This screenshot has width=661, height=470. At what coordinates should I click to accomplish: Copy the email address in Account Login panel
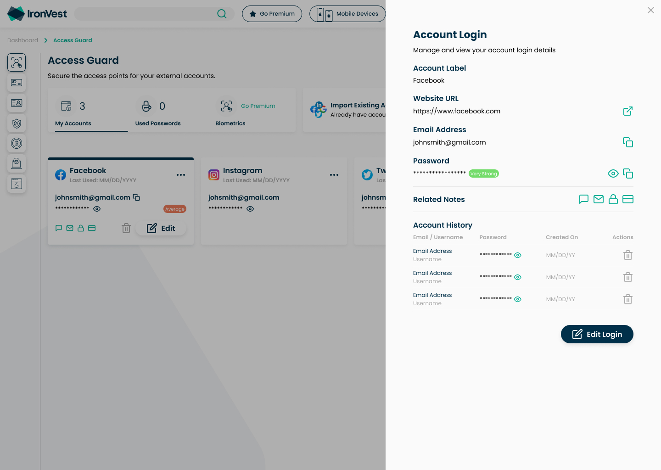tap(628, 142)
